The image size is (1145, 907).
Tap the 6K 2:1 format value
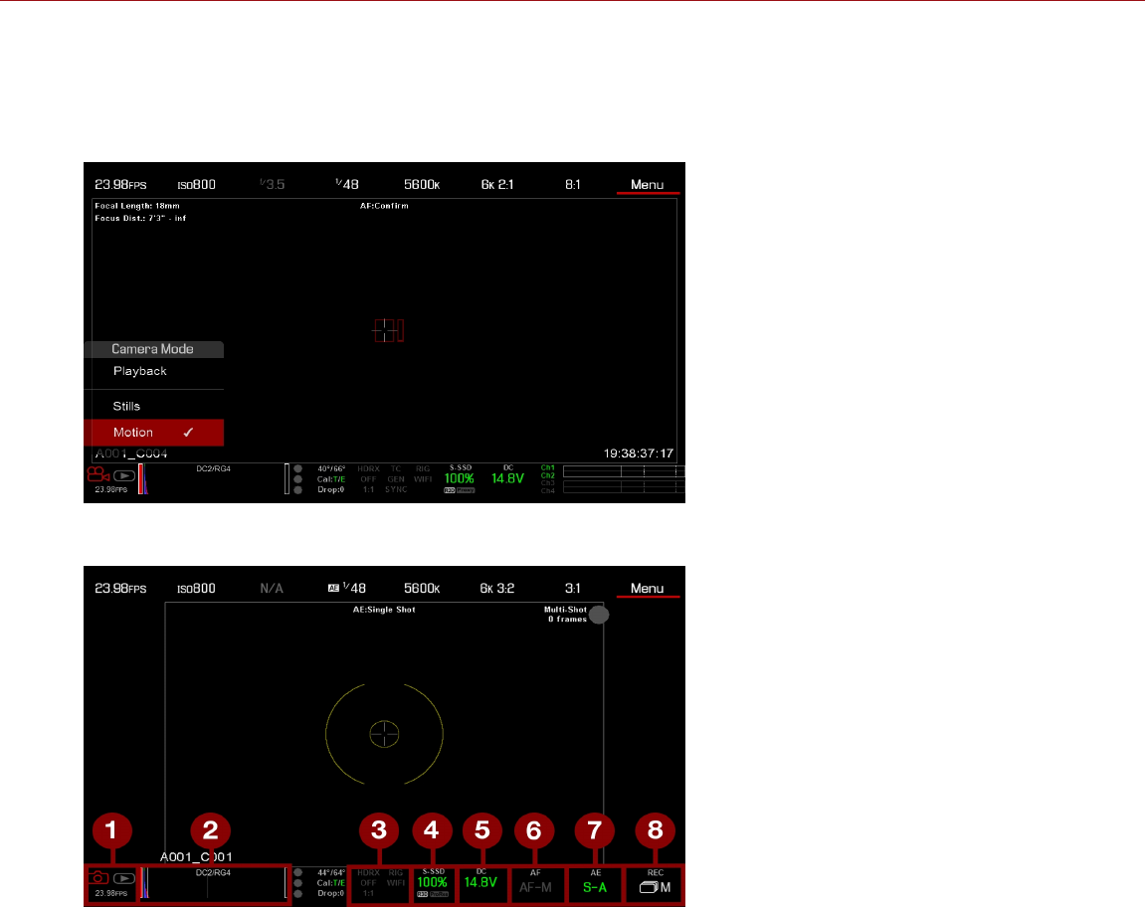tap(497, 185)
